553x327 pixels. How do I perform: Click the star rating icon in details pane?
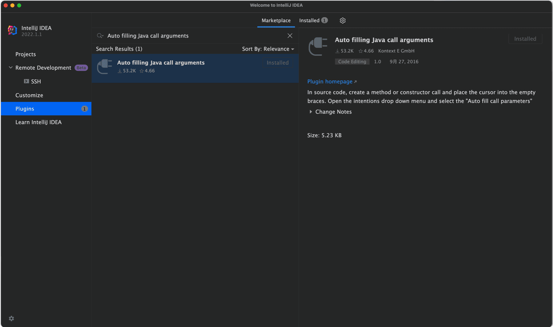[x=361, y=51]
